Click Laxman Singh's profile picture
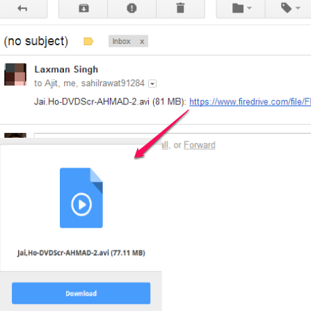This screenshot has height=311, width=311. [15, 74]
